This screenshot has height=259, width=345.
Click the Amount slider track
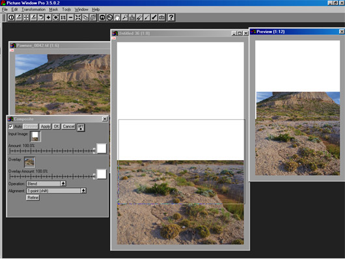tap(52, 151)
